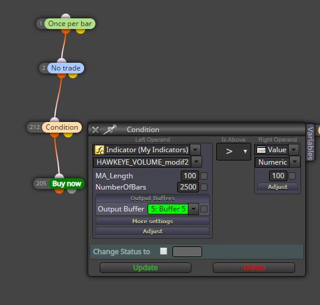Image resolution: width=320 pixels, height=305 pixels.
Task: Click orange output connector of Buy now
Action: pos(59,191)
